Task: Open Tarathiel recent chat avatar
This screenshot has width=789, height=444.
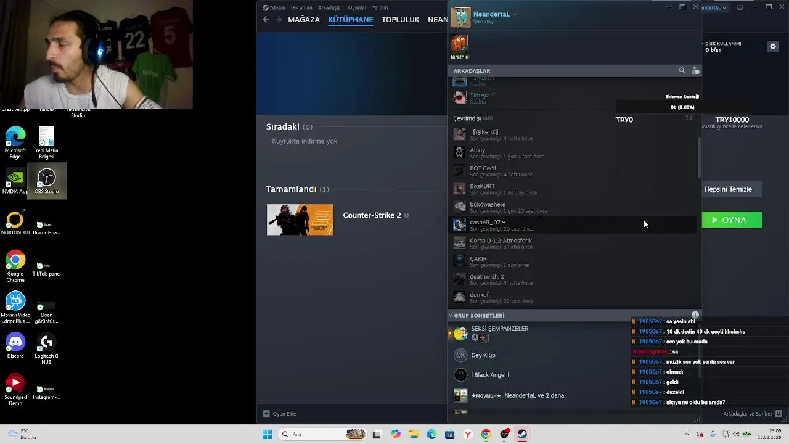Action: coord(459,44)
